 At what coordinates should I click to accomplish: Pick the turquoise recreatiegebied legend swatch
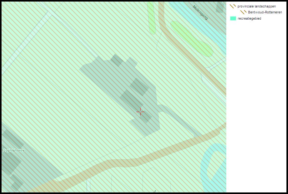(x=233, y=18)
